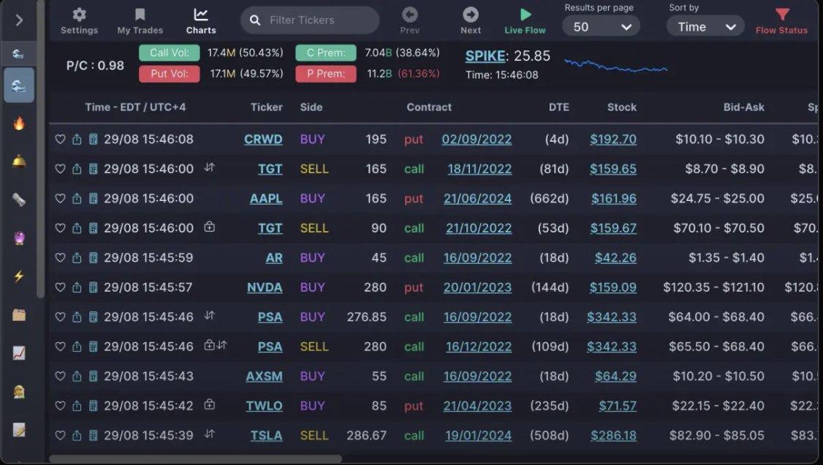Screen dimensions: 823x465
Task: Expand the left sidebar chevron
Action: 19,20
